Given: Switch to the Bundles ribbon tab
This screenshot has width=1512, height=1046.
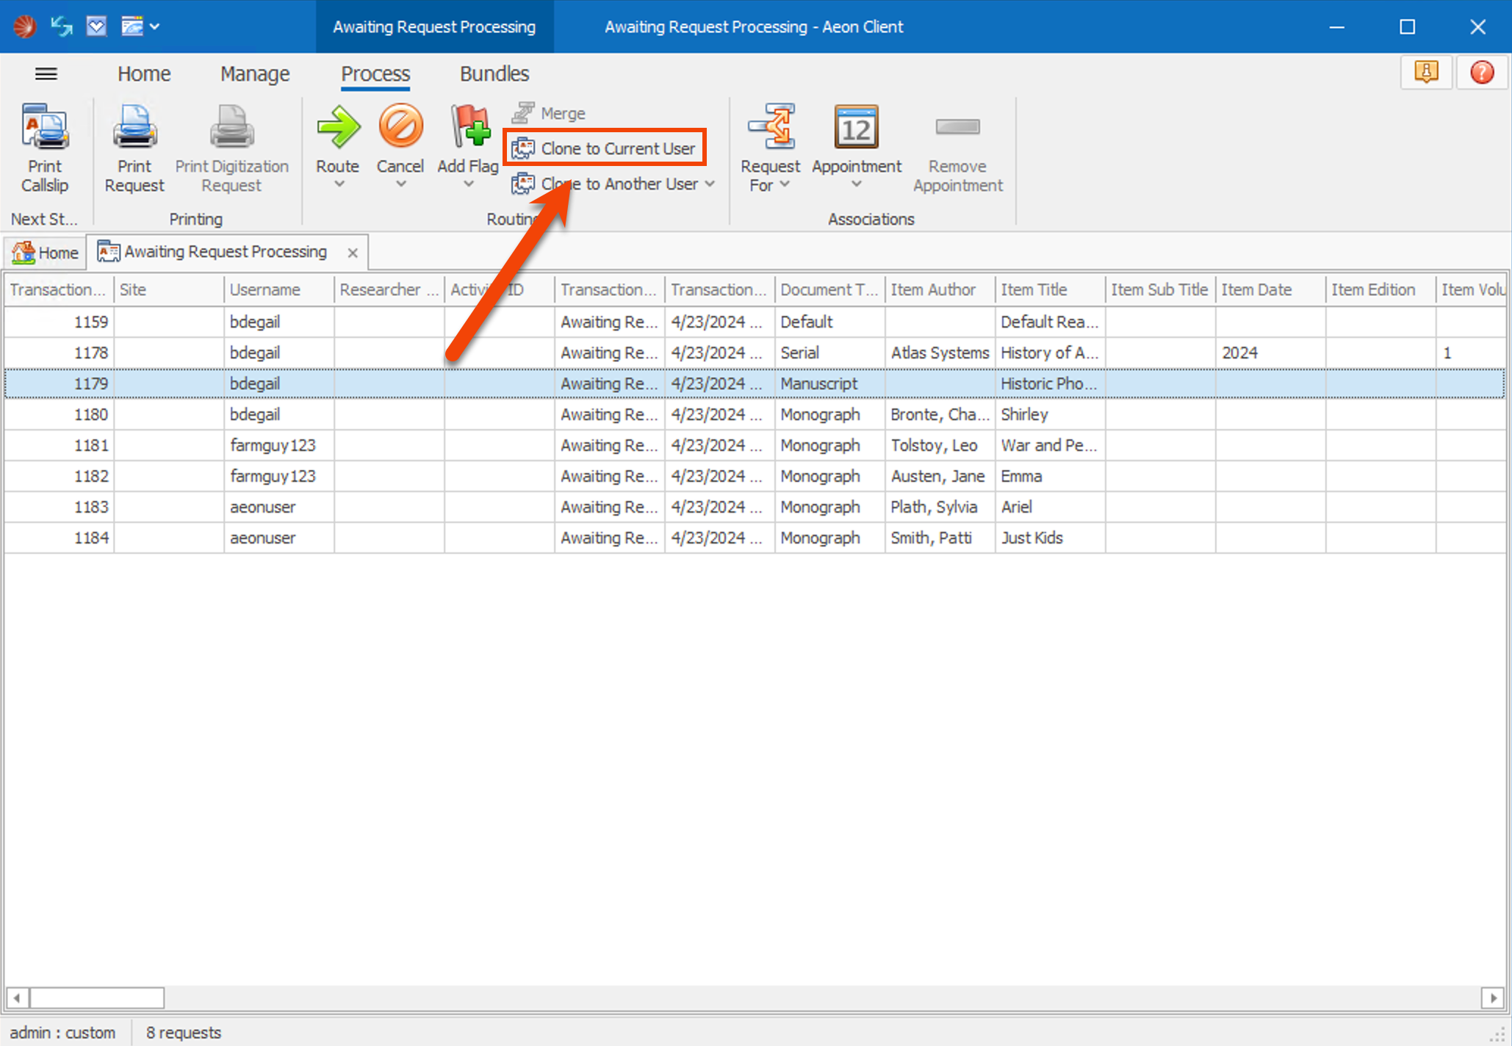Looking at the screenshot, I should [494, 73].
